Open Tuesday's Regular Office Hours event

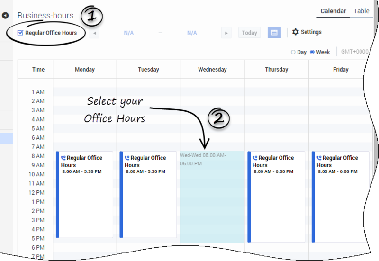click(148, 195)
